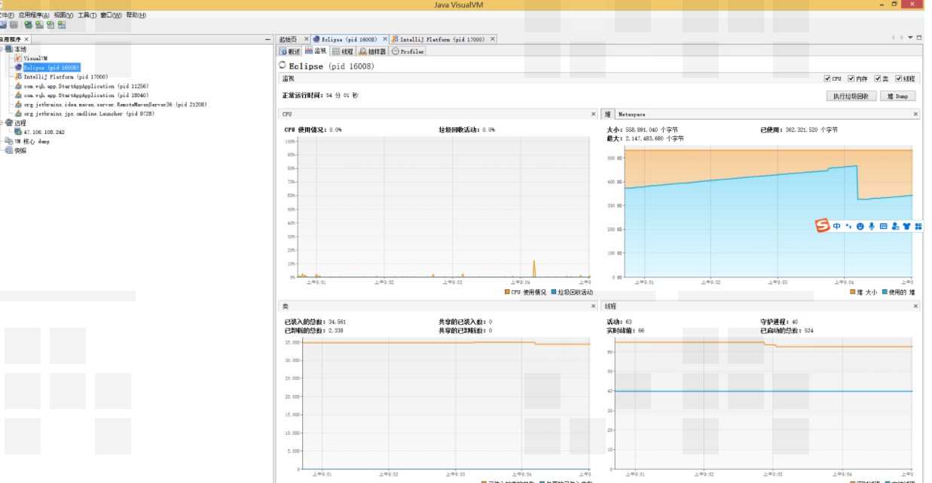Collapse the 远程 (Remote) tree node
Image resolution: width=932 pixels, height=483 pixels.
(x=2, y=123)
